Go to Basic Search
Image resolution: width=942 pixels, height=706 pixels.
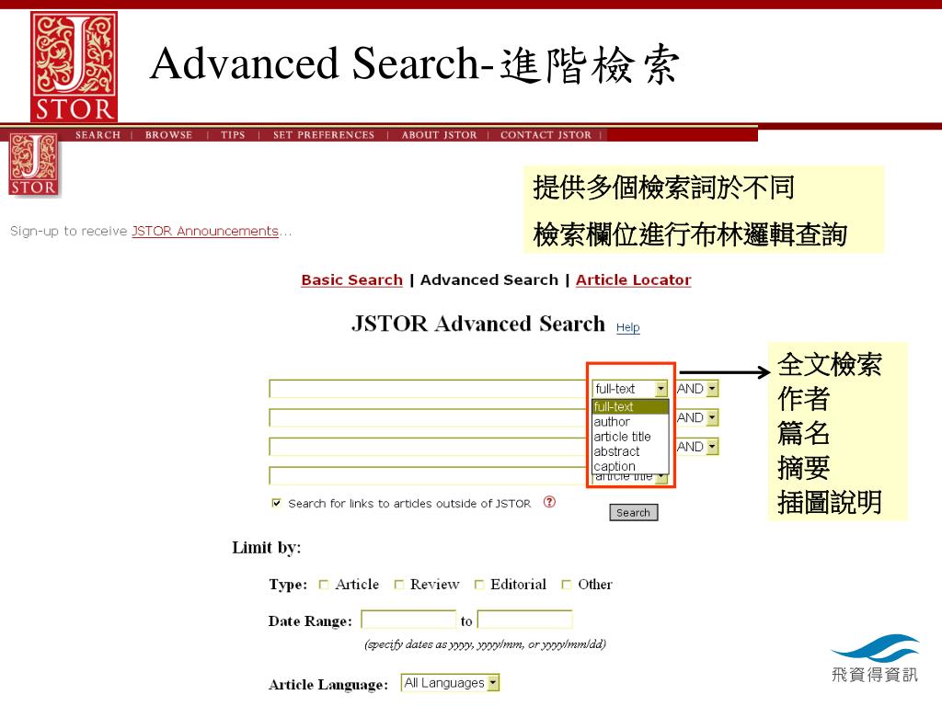point(352,279)
